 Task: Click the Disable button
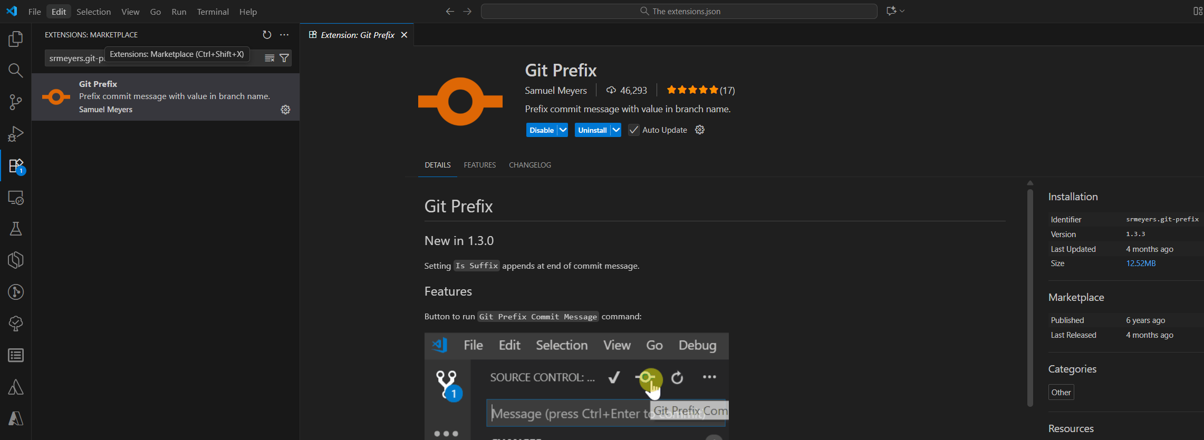tap(542, 130)
